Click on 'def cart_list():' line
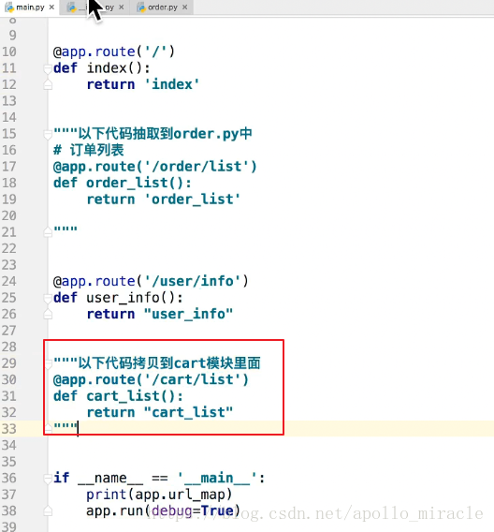The width and height of the screenshot is (494, 532). [x=118, y=396]
